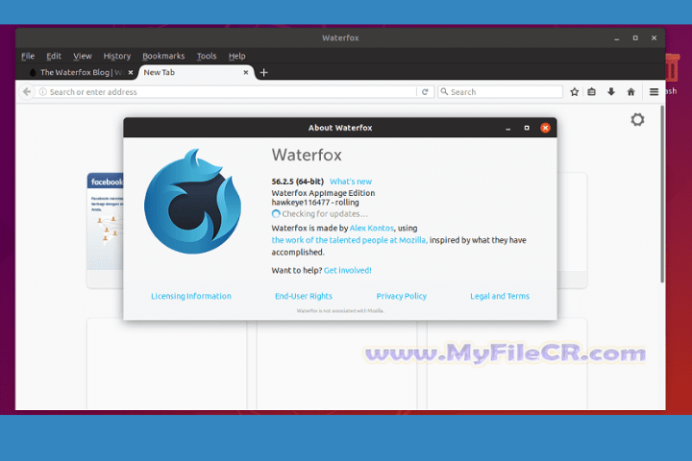Bookmark this page with the star icon
Viewport: 692px width, 461px height.
[x=574, y=92]
